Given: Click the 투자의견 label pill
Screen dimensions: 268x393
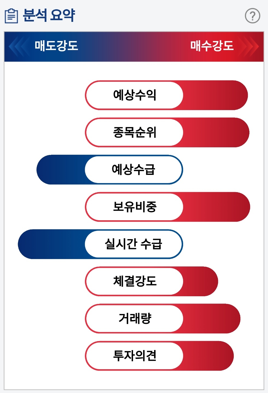Looking at the screenshot, I should coord(134,356).
